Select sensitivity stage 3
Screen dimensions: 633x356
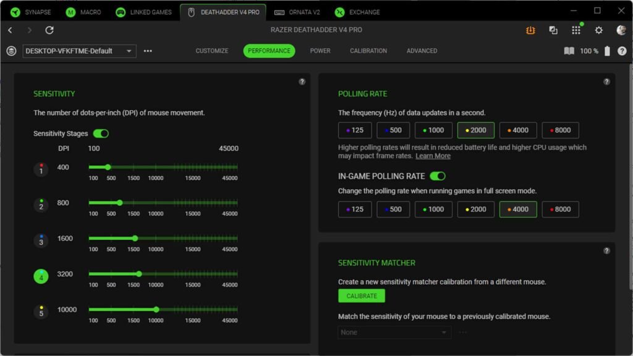pyautogui.click(x=41, y=240)
